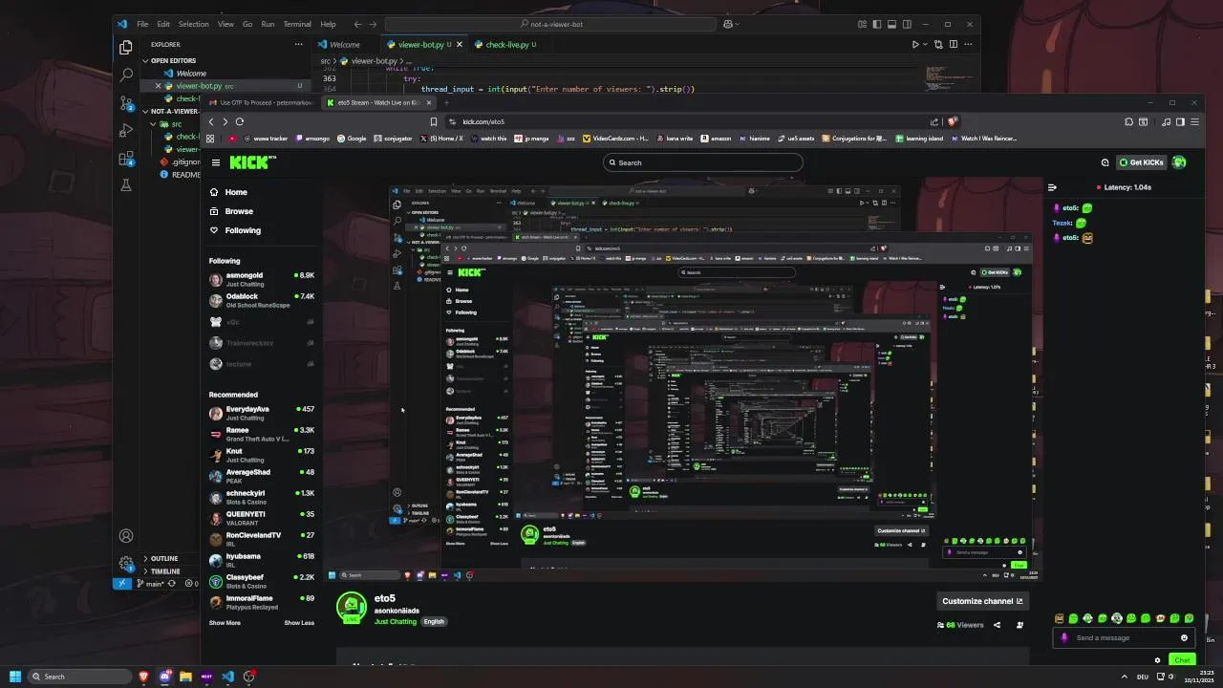This screenshot has width=1223, height=688.
Task: Open VS Code Selection menu
Action: pyautogui.click(x=193, y=24)
